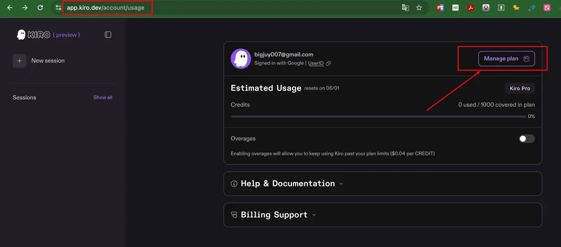Open the pink translate extension
Screen dimensions: 561x247
[x=546, y=7]
